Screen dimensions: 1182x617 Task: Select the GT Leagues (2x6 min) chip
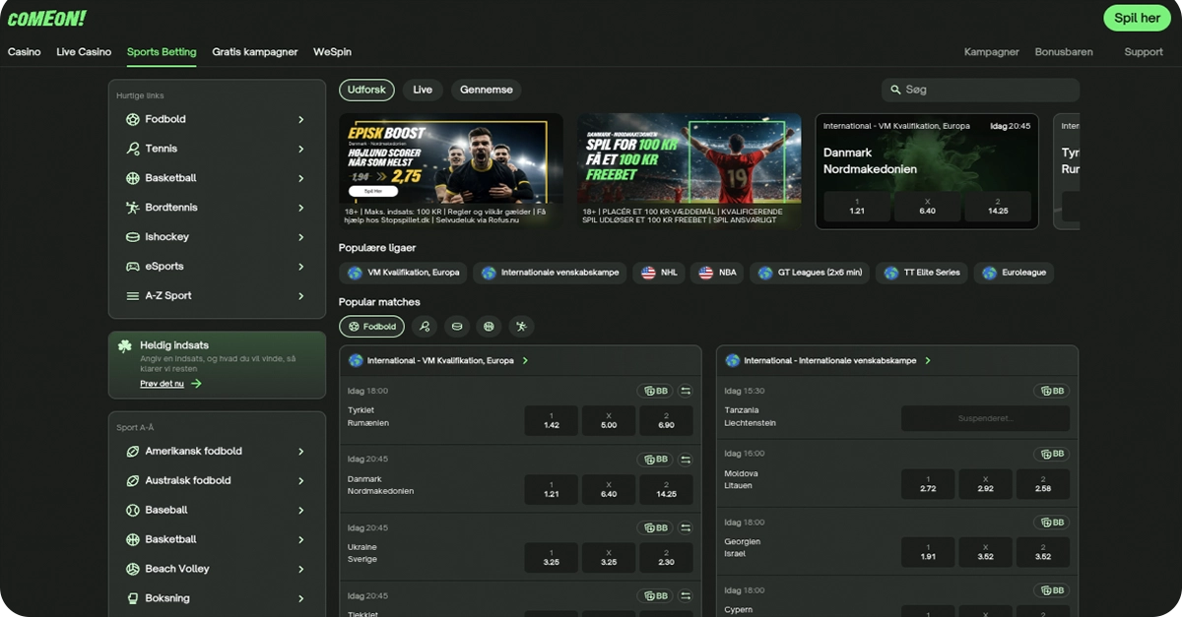coord(810,273)
